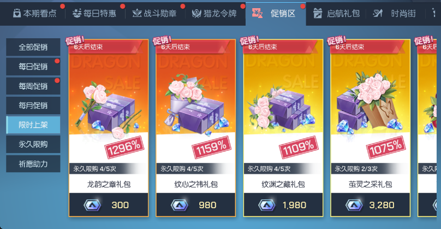441x229 pixels.
Task: Select 每周促销 in the sidebar
Action: [x=33, y=86]
